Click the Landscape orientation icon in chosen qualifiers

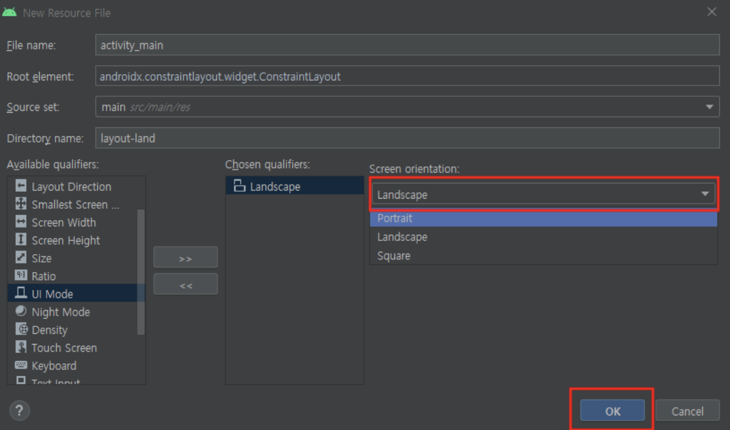click(239, 186)
